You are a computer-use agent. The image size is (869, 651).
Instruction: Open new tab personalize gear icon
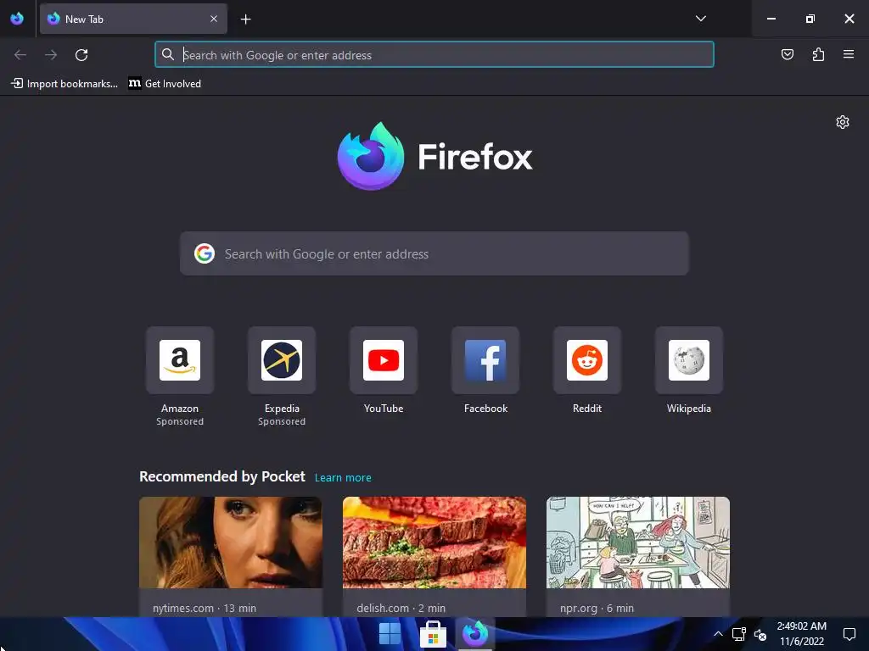pyautogui.click(x=843, y=122)
